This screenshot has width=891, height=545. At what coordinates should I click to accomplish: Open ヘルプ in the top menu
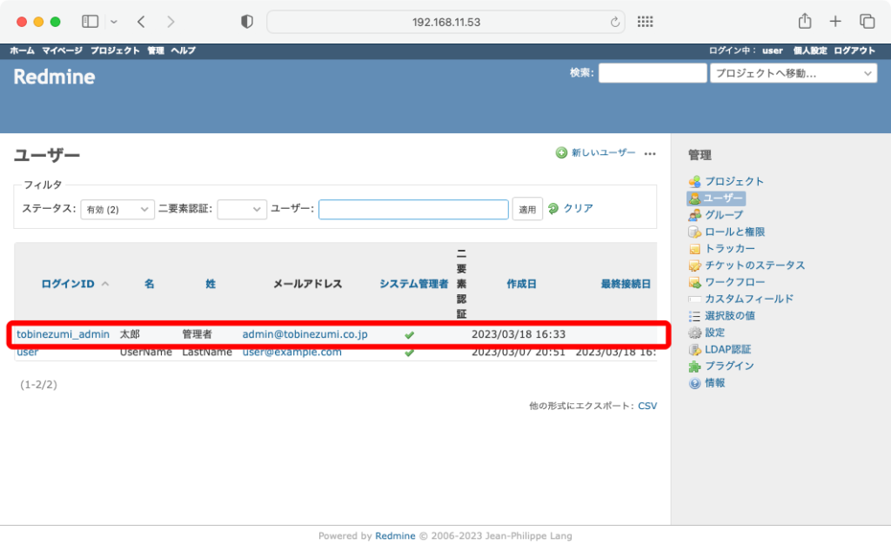[x=183, y=50]
